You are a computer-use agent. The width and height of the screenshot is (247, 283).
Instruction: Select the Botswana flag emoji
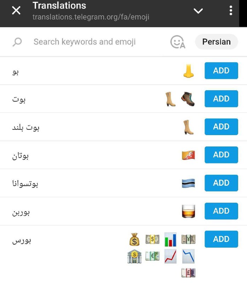(188, 183)
